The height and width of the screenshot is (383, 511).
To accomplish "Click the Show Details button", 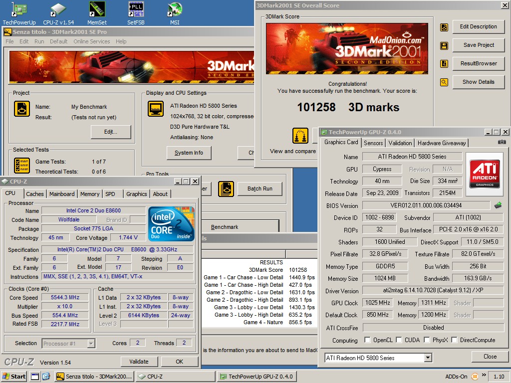I will tap(479, 82).
